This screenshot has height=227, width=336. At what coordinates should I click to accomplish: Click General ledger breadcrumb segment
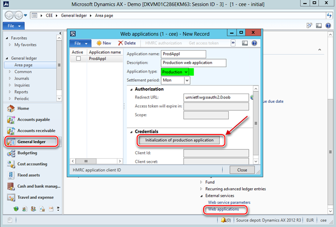(x=74, y=16)
